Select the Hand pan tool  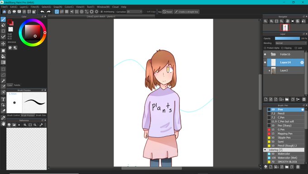click(3, 124)
